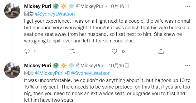Open the Mickey Puri display name on the first tweet
Viewport: 196px width, 103px height.
[x=38, y=6]
